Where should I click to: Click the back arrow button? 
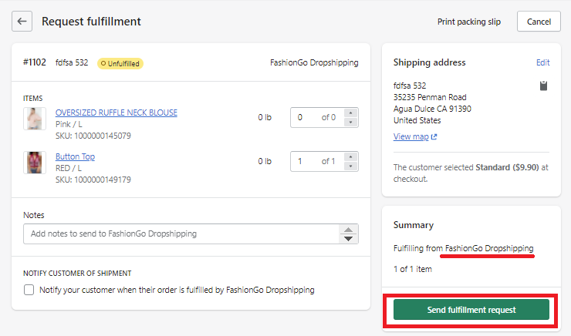[x=22, y=22]
